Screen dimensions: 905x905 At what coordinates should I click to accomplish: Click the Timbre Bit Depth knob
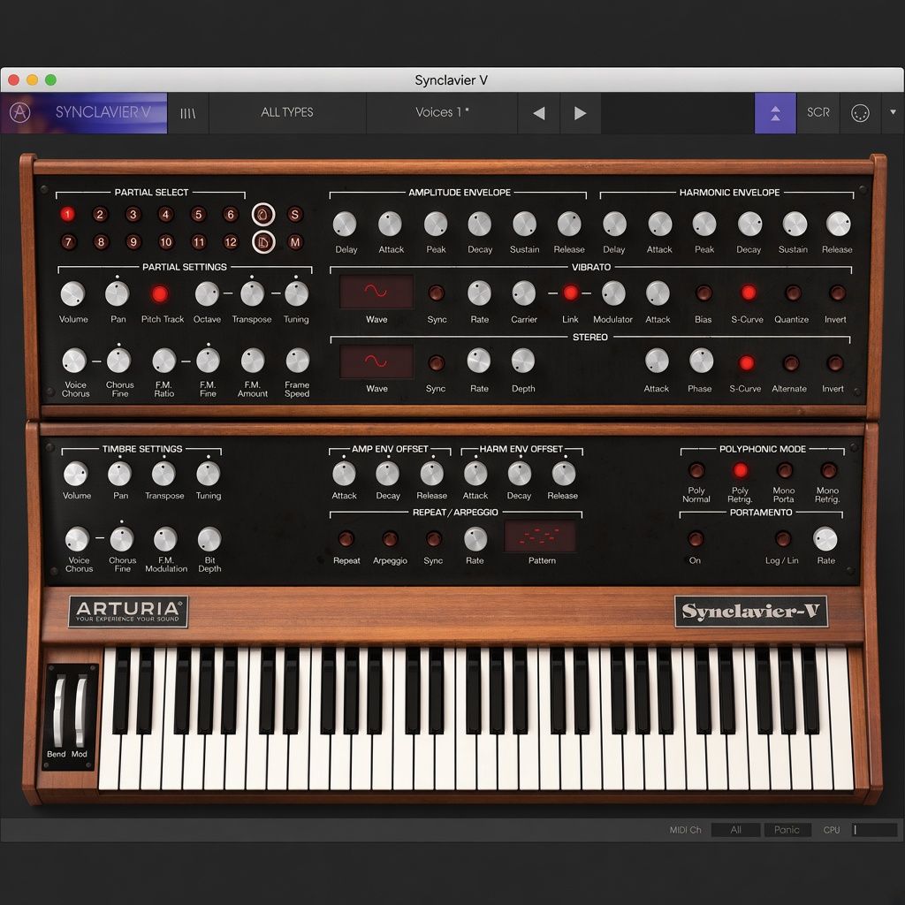tap(209, 540)
